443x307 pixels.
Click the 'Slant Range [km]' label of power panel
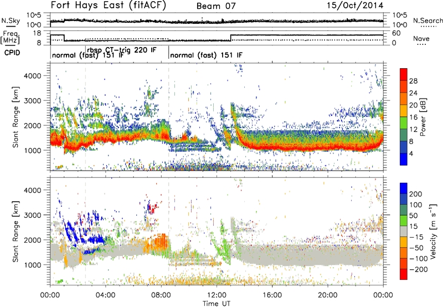pyautogui.click(x=16, y=117)
